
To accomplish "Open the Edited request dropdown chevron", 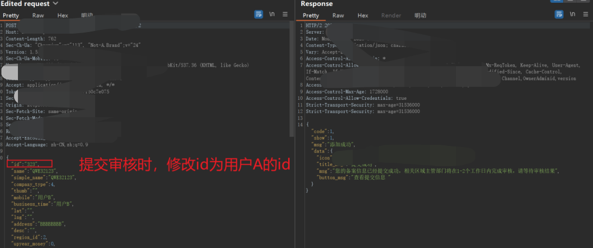I will point(55,3).
